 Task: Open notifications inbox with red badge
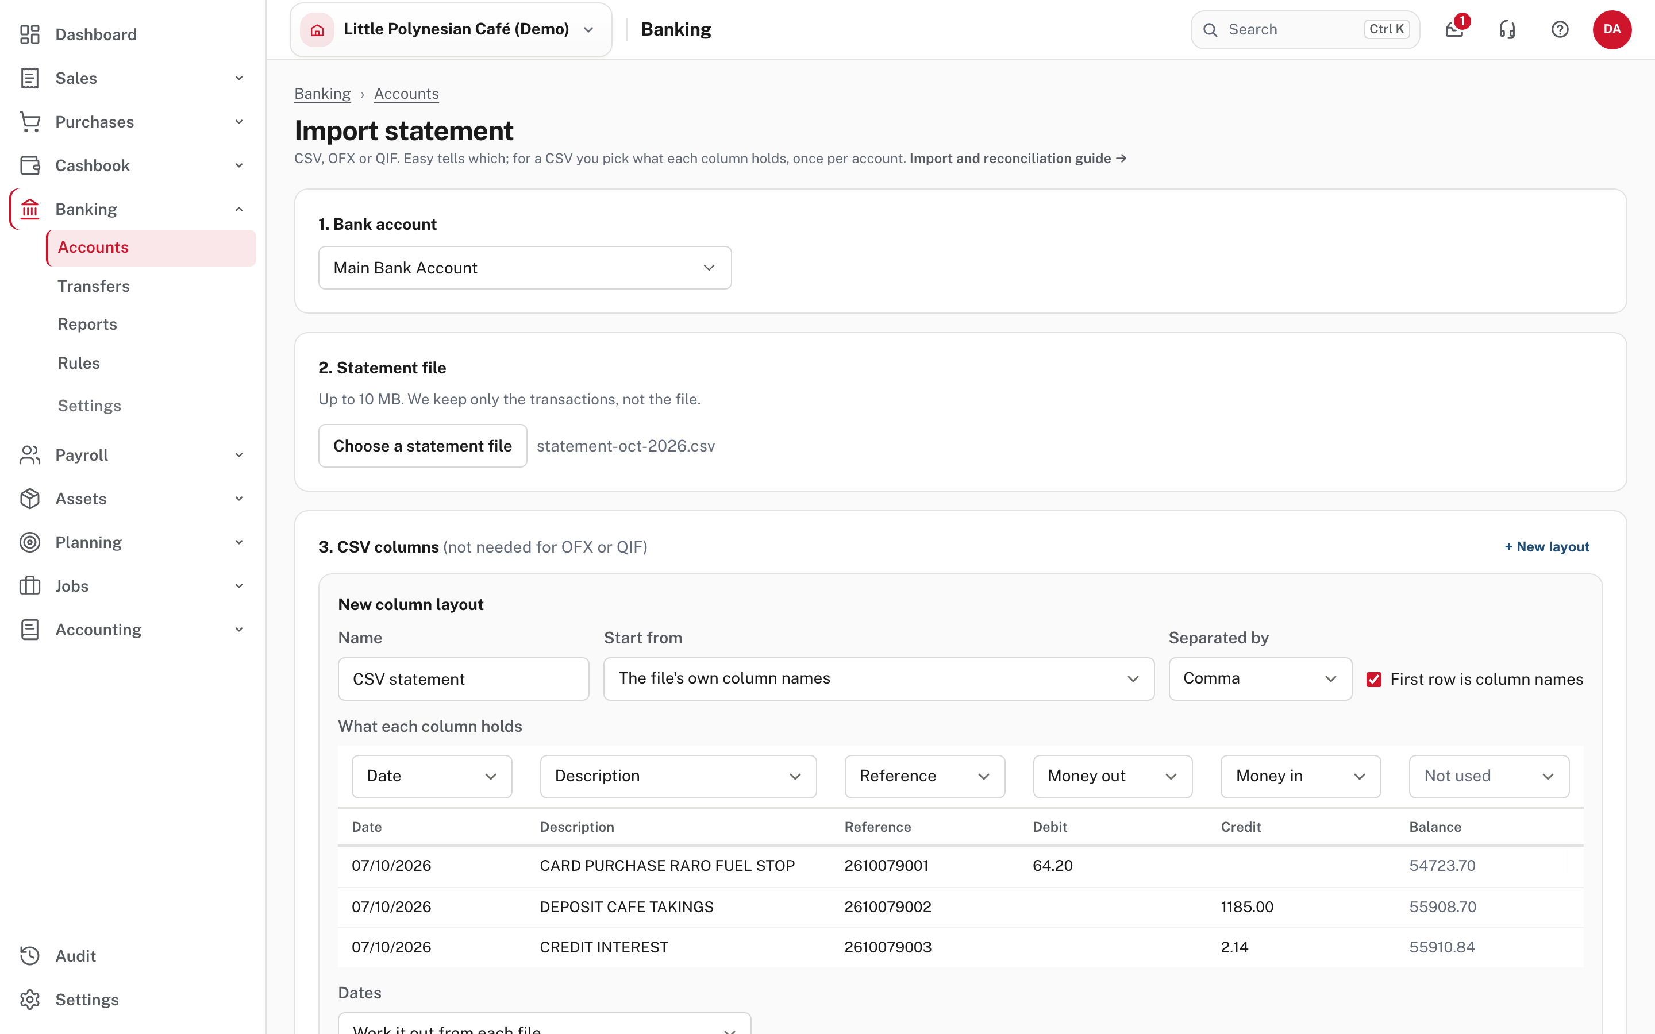pos(1455,29)
